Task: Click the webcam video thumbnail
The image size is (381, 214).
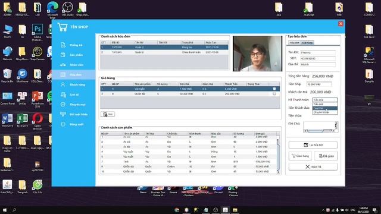Action: (x=258, y=53)
